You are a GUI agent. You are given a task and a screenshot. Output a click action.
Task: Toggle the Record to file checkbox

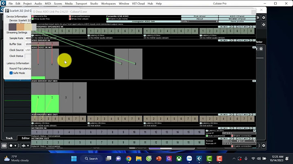[x=33, y=16]
